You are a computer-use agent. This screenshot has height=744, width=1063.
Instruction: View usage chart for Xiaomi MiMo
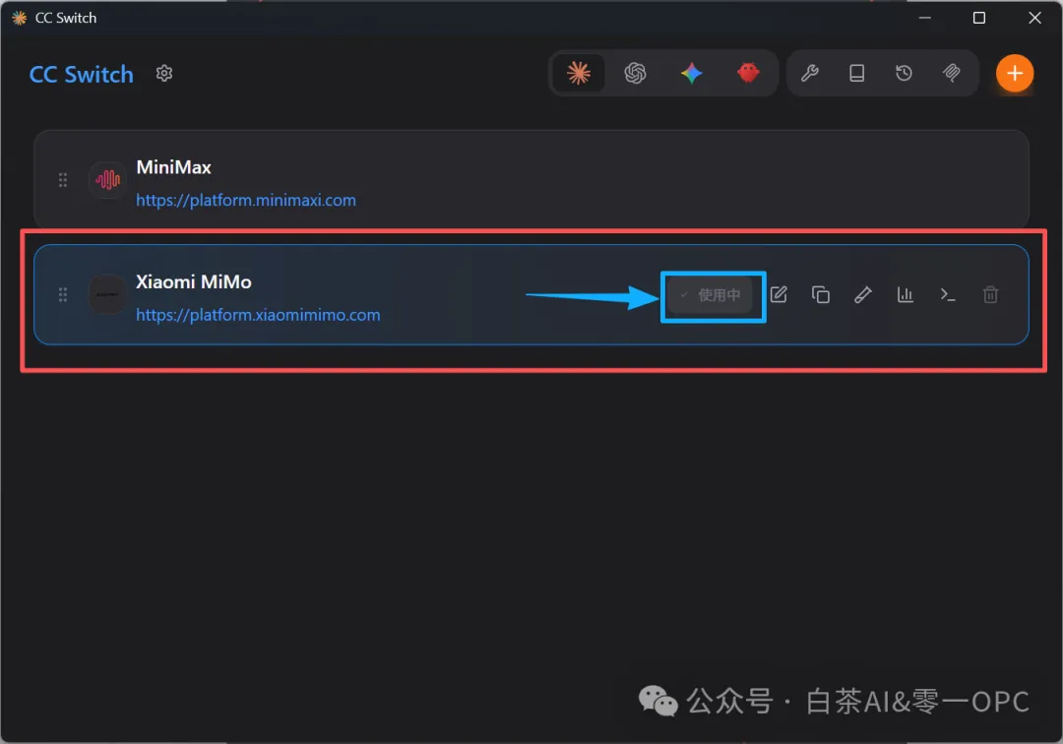(906, 295)
